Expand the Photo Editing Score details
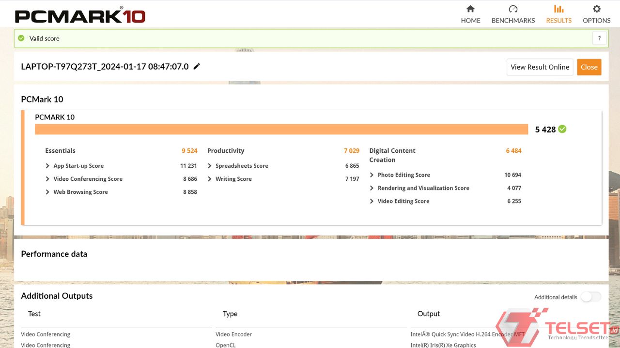The image size is (620, 348). coord(372,175)
